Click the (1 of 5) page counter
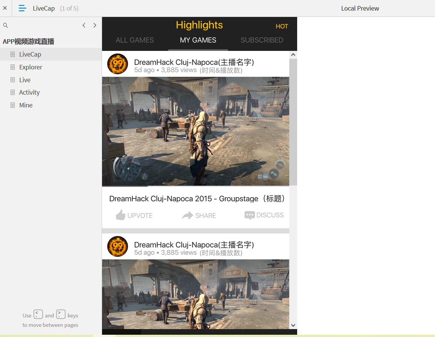435x337 pixels. coord(69,8)
